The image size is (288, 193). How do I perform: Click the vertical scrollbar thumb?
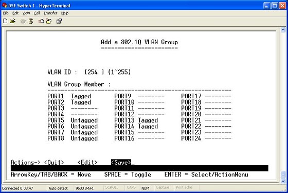pyautogui.click(x=283, y=175)
